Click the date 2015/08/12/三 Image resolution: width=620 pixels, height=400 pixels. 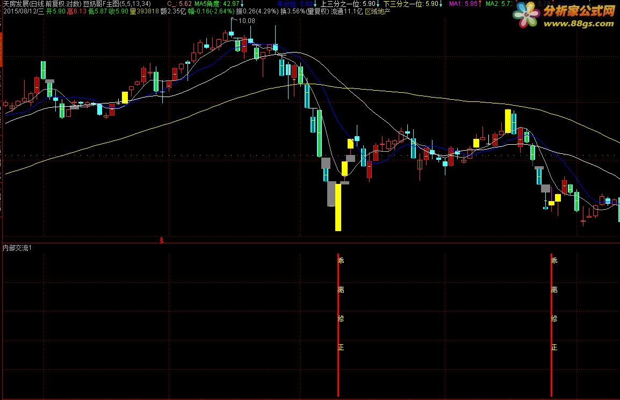pyautogui.click(x=23, y=11)
